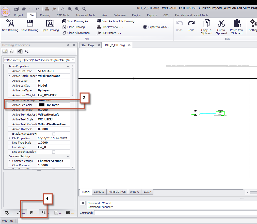This screenshot has height=224, width=257.
Task: Click PDF Export in the File group
Action: click(x=109, y=33)
